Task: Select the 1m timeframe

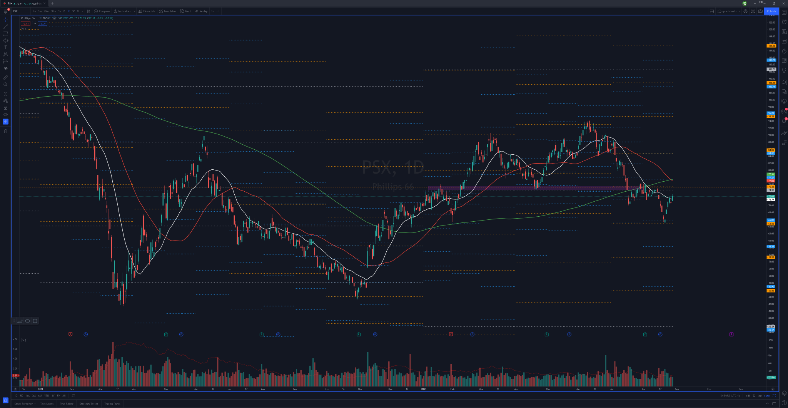Action: click(34, 11)
